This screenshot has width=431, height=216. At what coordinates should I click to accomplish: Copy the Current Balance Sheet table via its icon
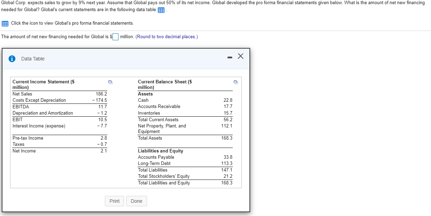pyautogui.click(x=236, y=82)
